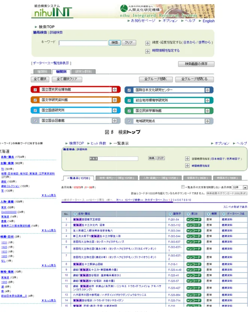Viewport: 248px width, 312px height.
Task: Open the レコード button in row 3
Action: pyautogui.click(x=194, y=231)
